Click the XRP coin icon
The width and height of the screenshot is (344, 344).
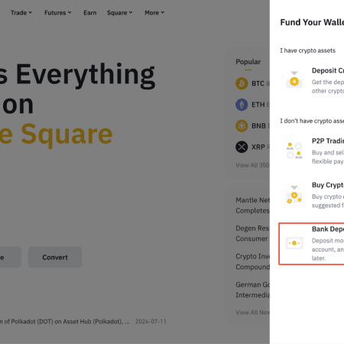242,147
